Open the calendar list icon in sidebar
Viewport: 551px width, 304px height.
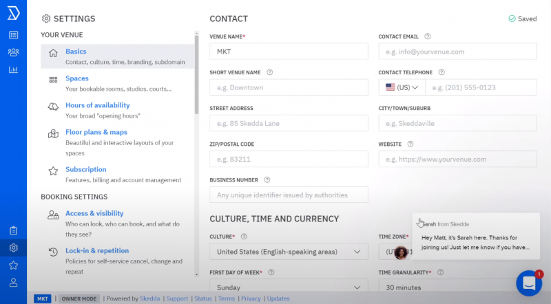tap(13, 34)
